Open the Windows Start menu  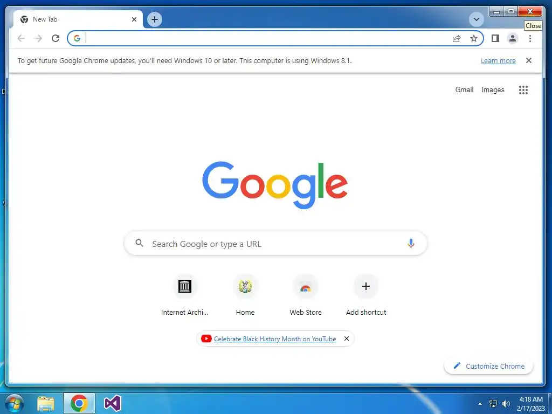coord(15,403)
